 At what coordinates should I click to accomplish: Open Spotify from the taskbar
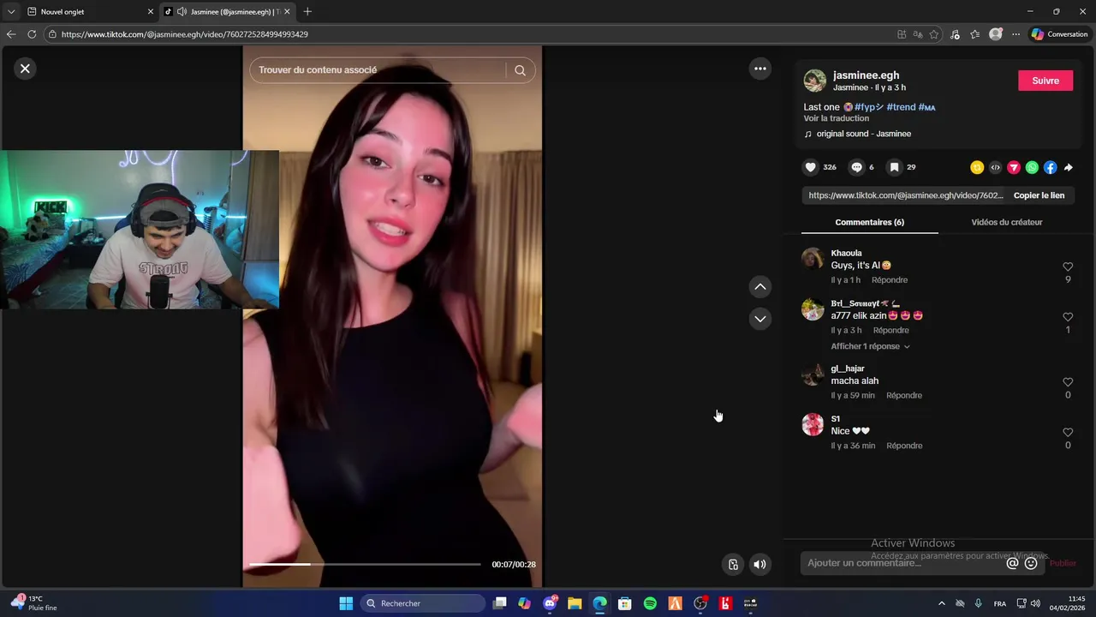650,603
